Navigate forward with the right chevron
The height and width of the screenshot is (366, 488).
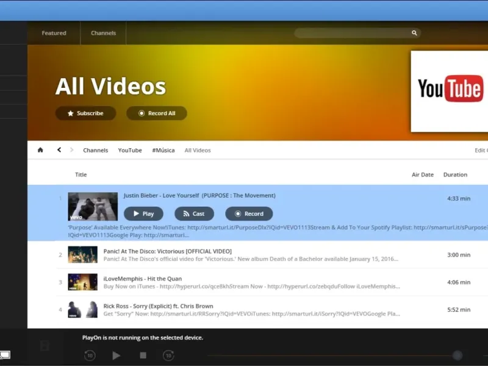point(71,150)
